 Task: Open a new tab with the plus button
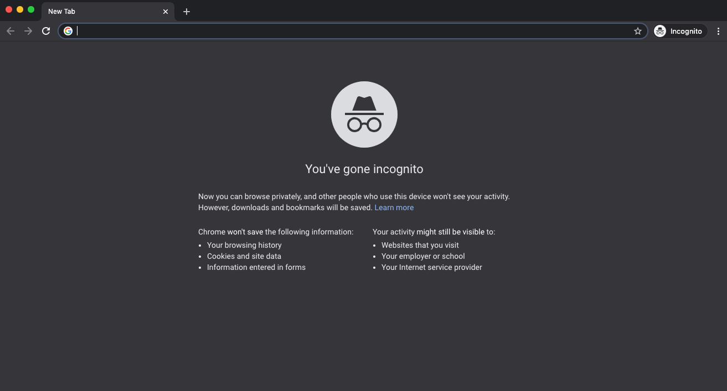[187, 11]
